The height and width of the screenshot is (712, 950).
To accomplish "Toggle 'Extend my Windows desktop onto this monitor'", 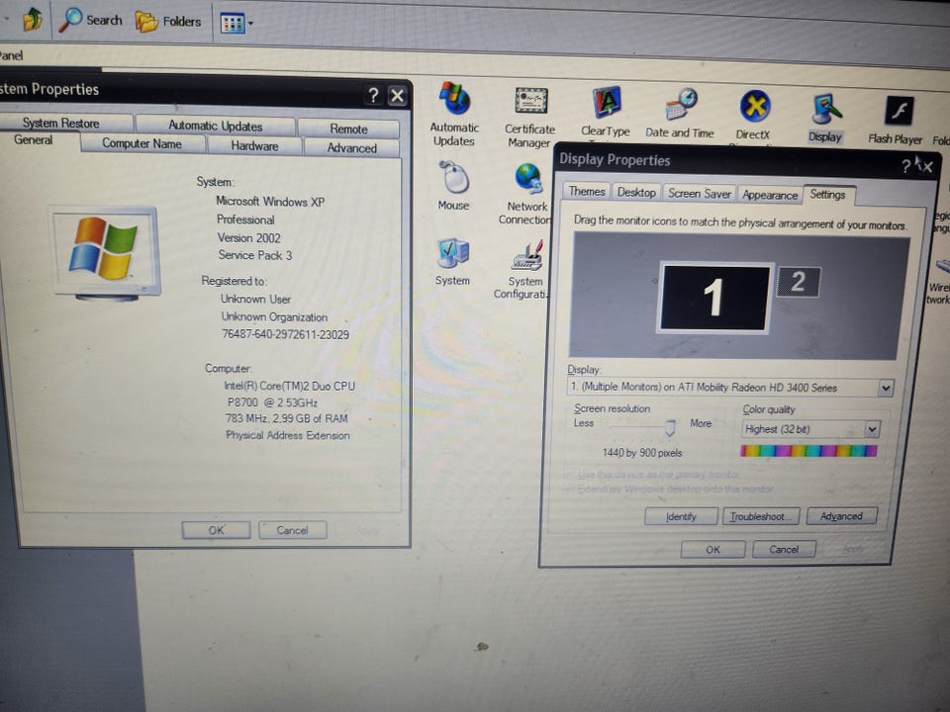I will (669, 489).
